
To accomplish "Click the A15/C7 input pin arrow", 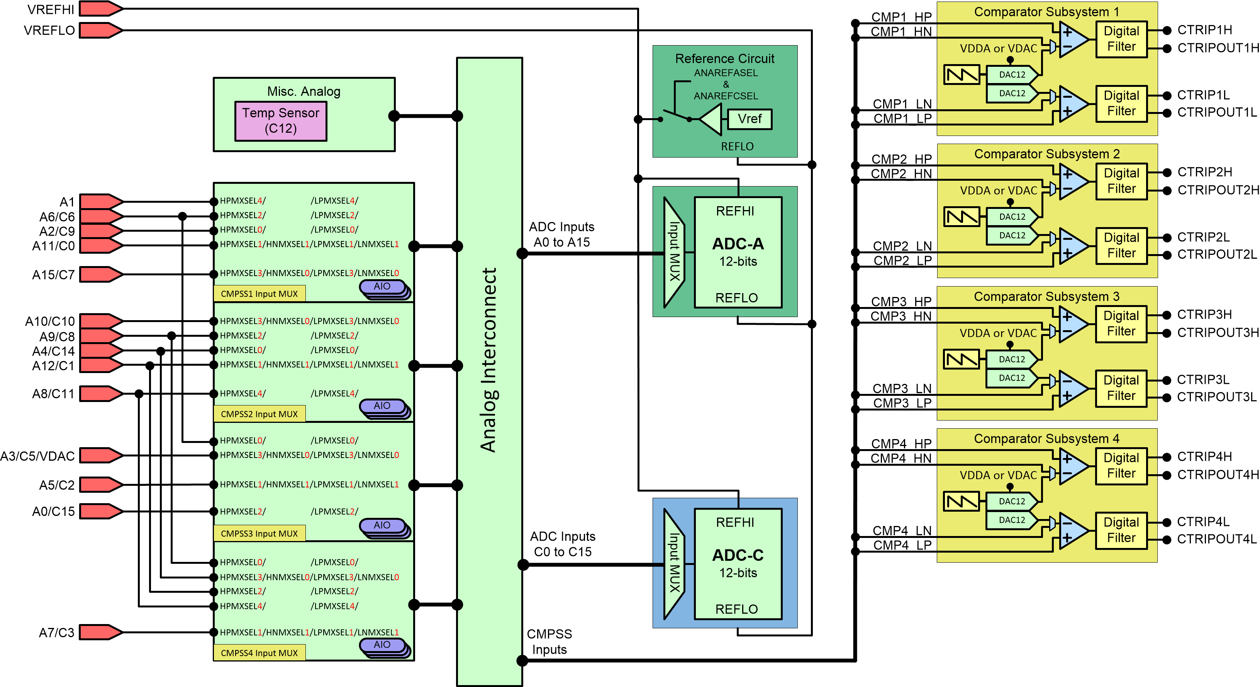I will pyautogui.click(x=101, y=275).
